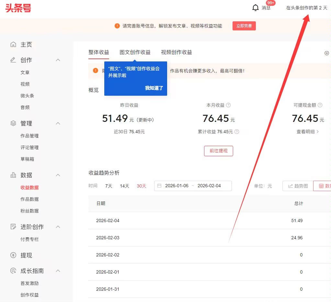Switch view to 趋势图 chart mode
Screen dimensions: 331x302
(298, 186)
